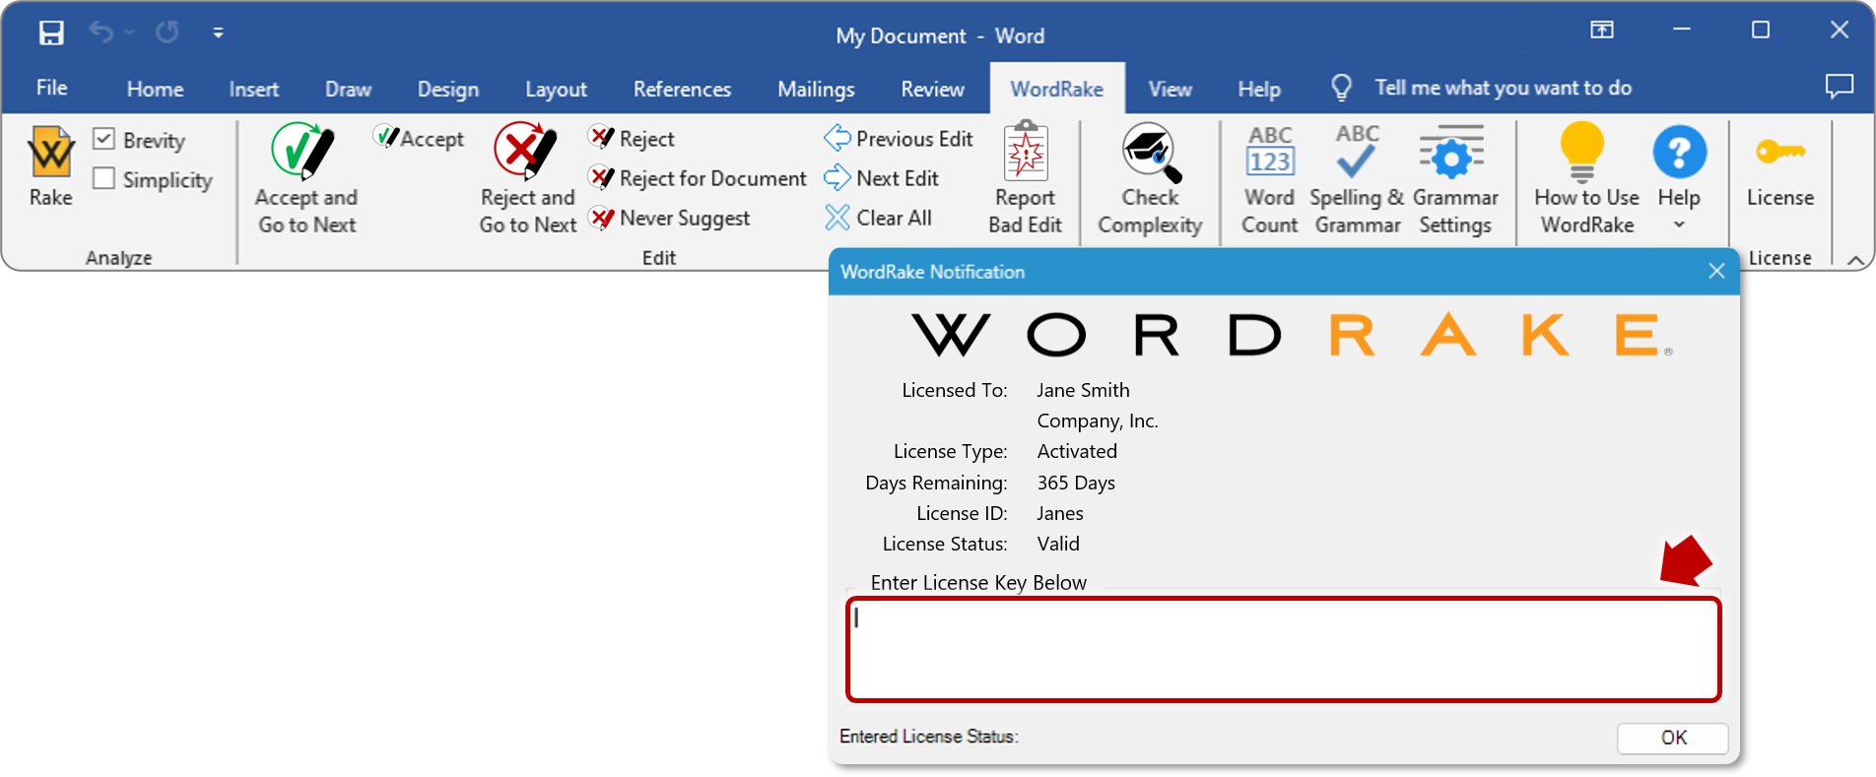Click the small Accept button
Viewport: 1876px width, 777px height.
[x=419, y=139]
